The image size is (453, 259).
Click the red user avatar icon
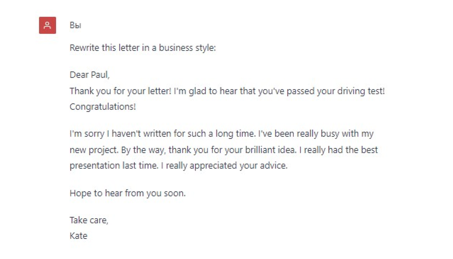click(48, 25)
